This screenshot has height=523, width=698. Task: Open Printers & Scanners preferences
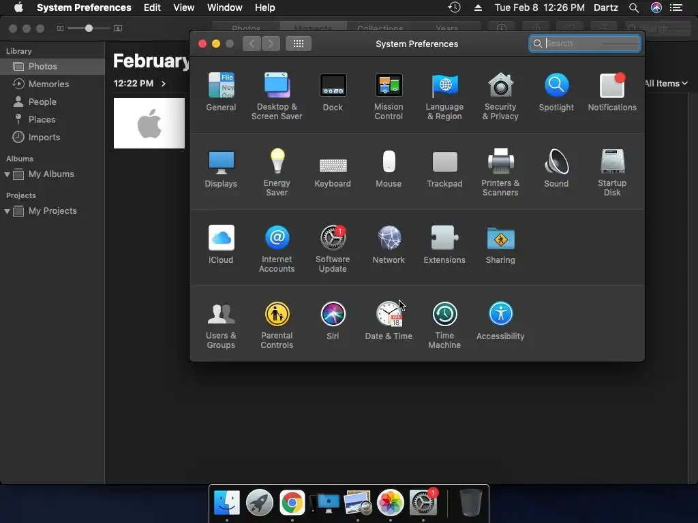pyautogui.click(x=500, y=172)
